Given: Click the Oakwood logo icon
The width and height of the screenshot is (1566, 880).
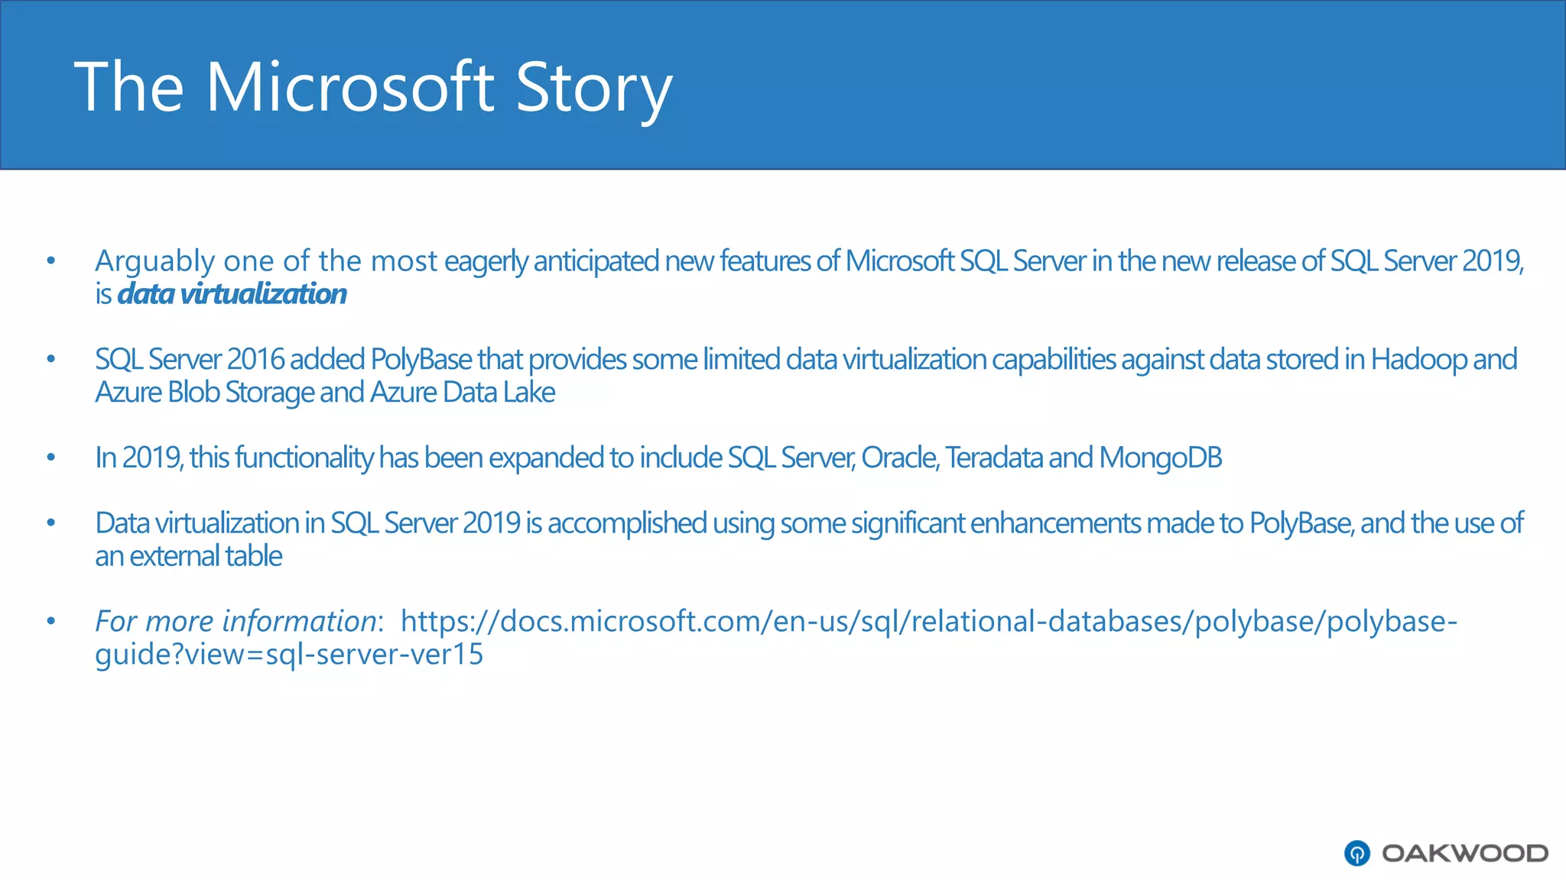Looking at the screenshot, I should (x=1357, y=853).
